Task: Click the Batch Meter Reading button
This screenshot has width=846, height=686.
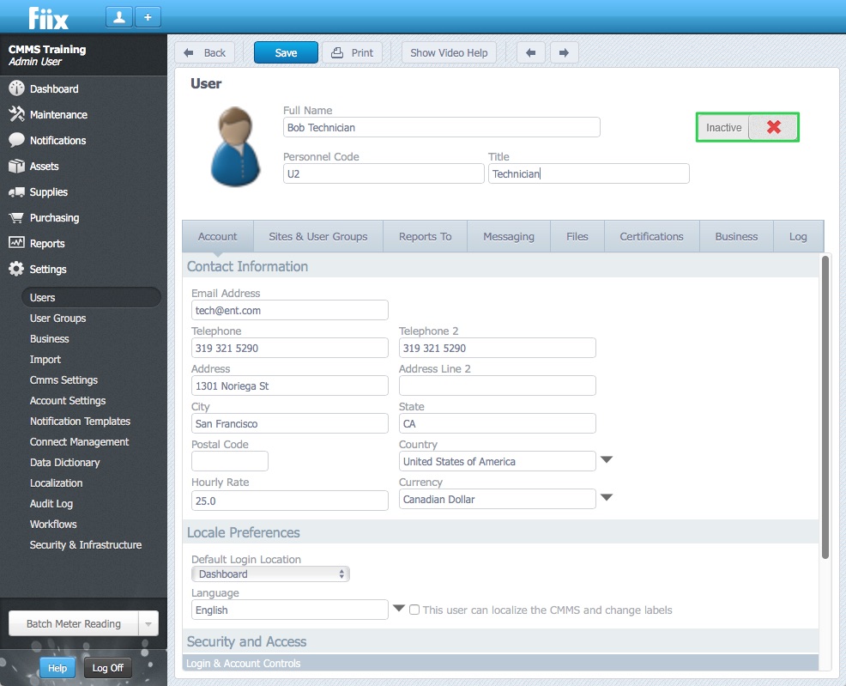Action: pos(74,624)
